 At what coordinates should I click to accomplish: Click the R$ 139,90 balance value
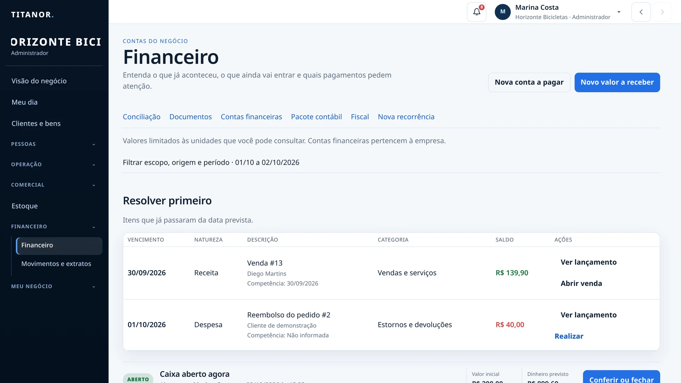click(512, 273)
